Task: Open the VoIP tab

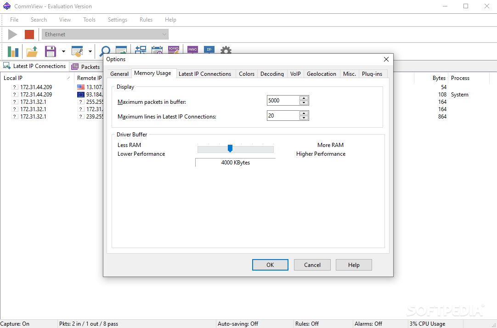Action: click(x=295, y=74)
